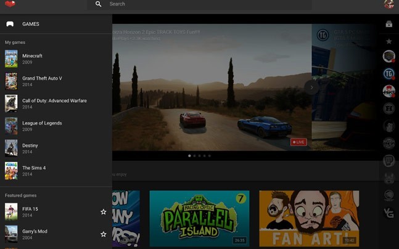Image resolution: width=399 pixels, height=249 pixels.
Task: Open League of Legends entry
Action: [56, 126]
